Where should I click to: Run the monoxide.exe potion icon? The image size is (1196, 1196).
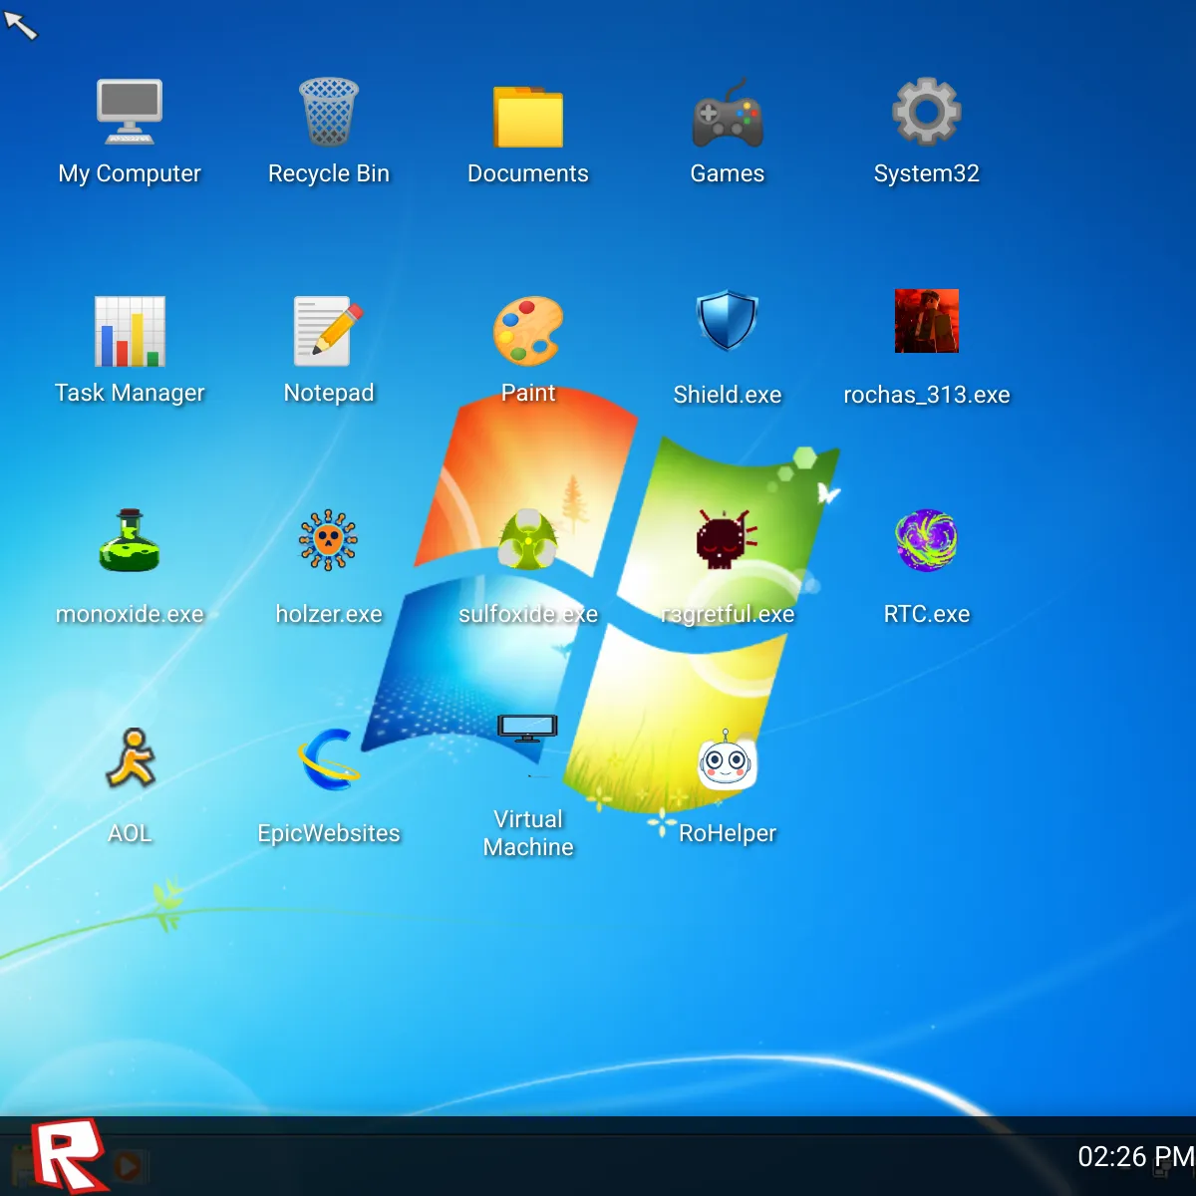(130, 540)
